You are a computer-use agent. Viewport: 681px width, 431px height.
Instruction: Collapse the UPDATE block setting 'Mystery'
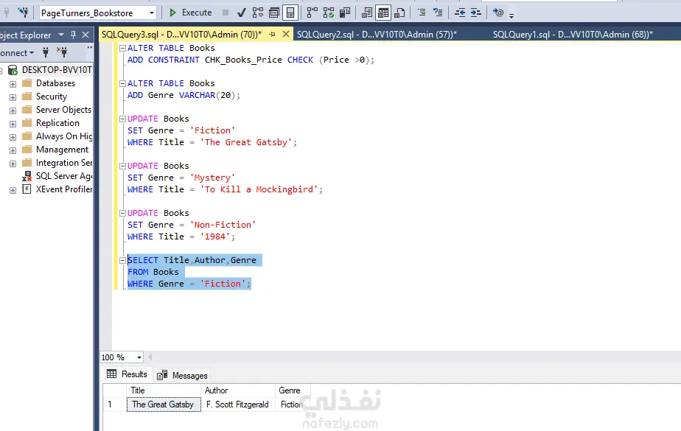(x=122, y=167)
